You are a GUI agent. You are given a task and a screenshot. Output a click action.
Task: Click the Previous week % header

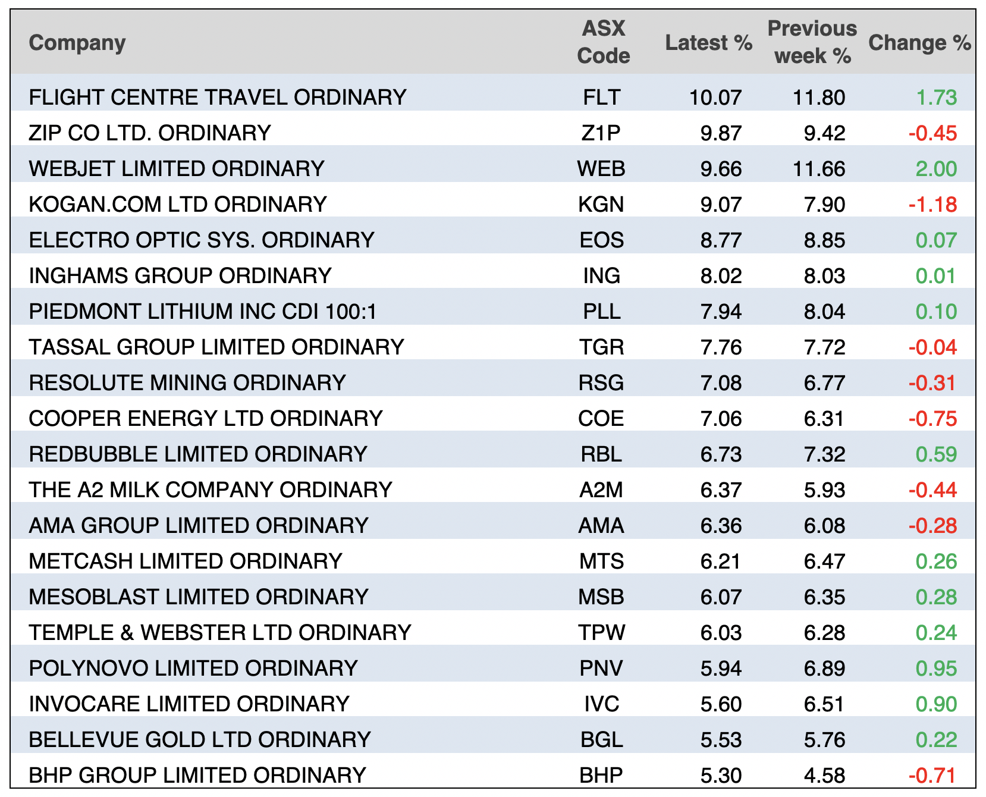812,42
